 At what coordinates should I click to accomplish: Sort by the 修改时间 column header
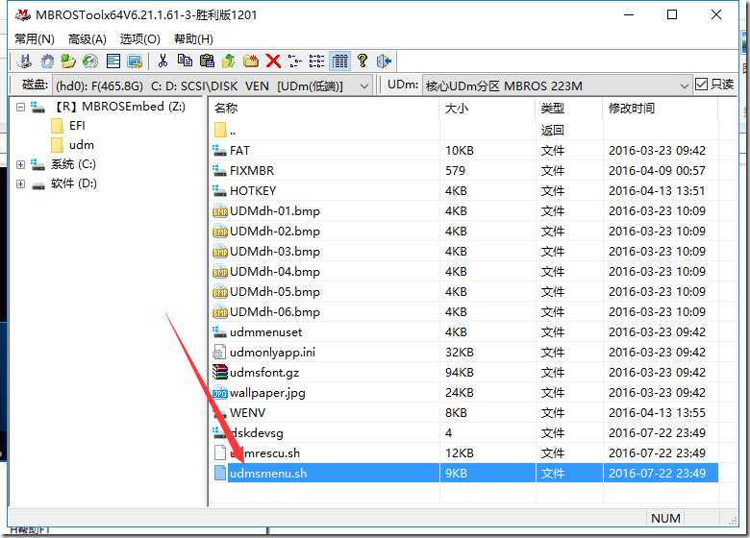pos(661,109)
